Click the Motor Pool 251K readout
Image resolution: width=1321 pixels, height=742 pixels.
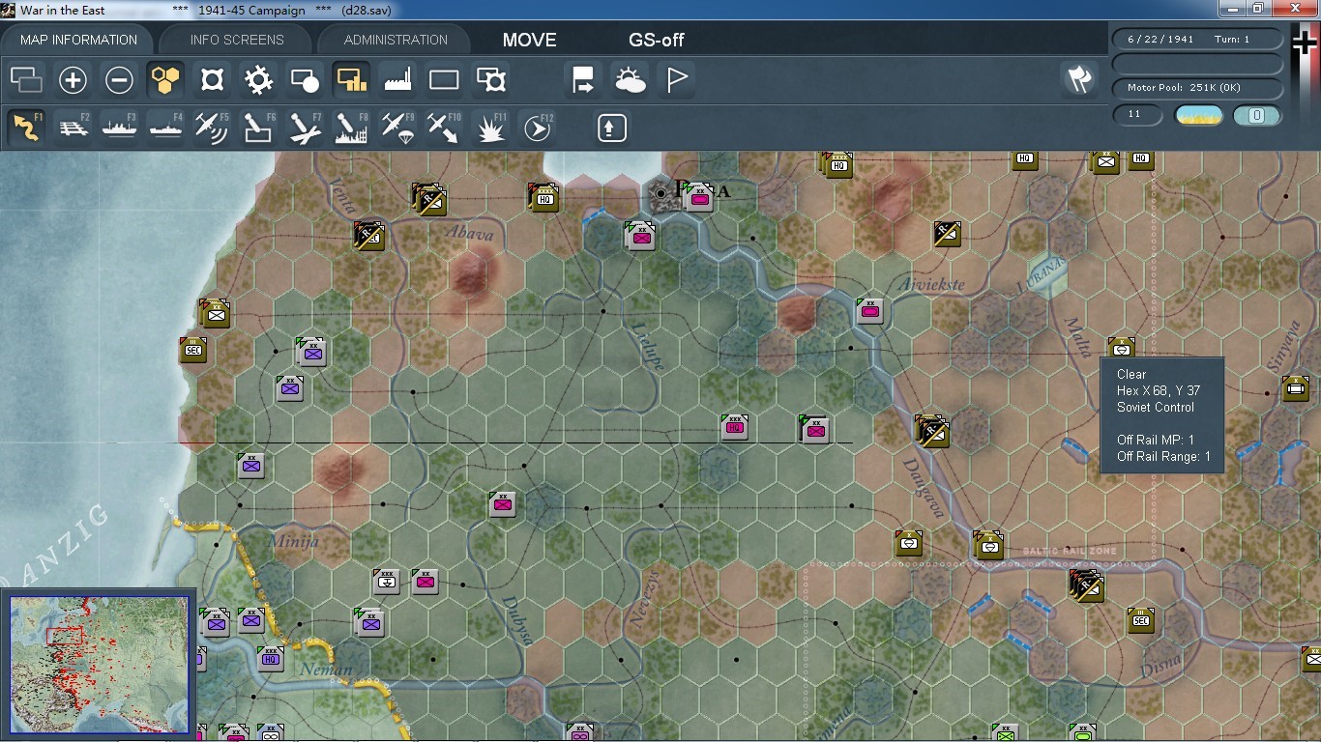1198,88
